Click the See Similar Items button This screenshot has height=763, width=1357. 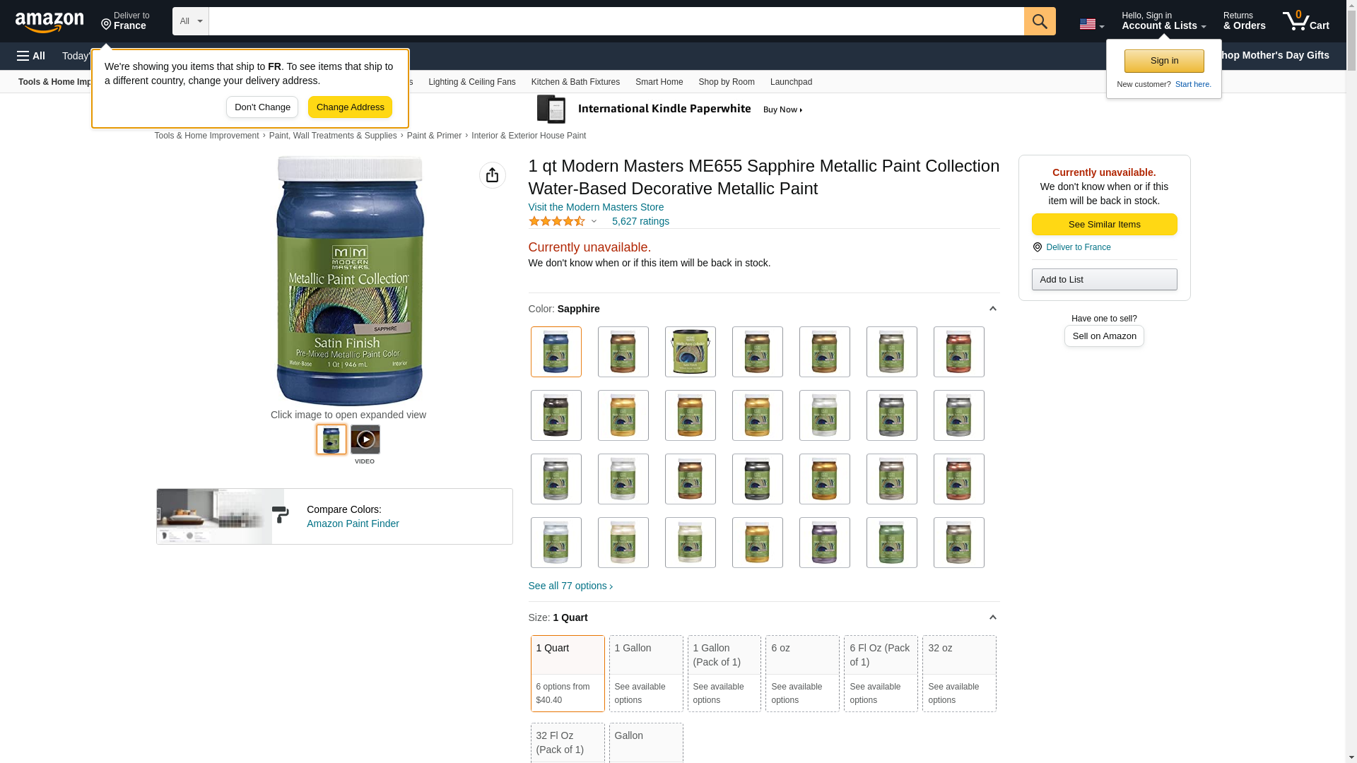(1103, 225)
